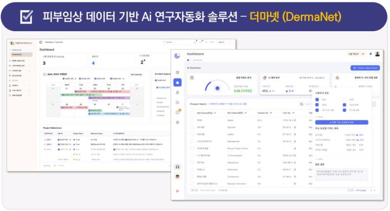The height and width of the screenshot is (211, 390).
Task: Click the chart icon on the AI prediction card
Action: coord(265,78)
